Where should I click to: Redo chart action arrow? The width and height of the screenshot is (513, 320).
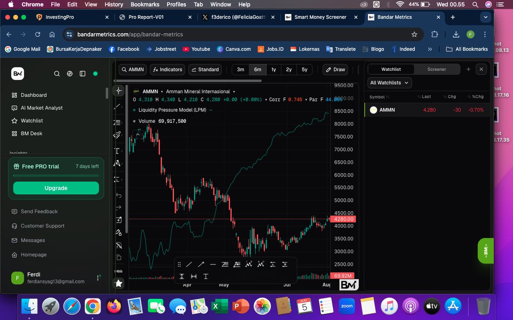(119, 207)
